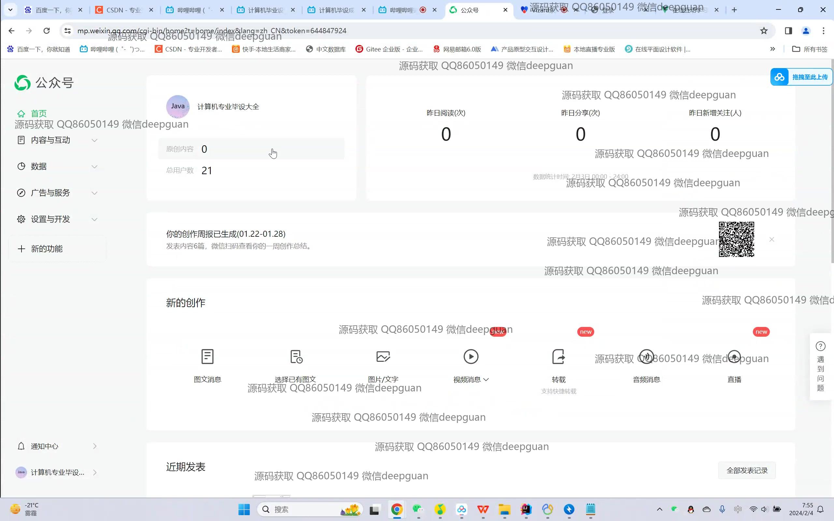Image resolution: width=834 pixels, height=521 pixels.
Task: Click the site information icon in address bar
Action: point(67,31)
